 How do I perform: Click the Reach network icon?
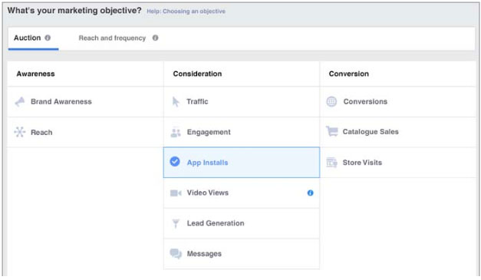click(x=20, y=132)
